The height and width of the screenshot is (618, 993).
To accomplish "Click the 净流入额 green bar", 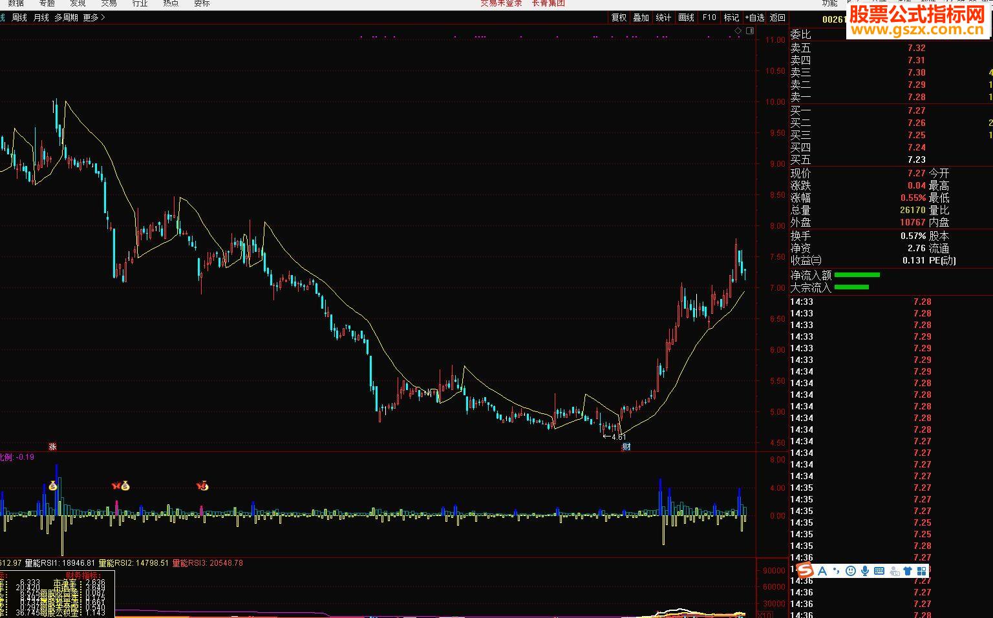I will pyautogui.click(x=857, y=275).
